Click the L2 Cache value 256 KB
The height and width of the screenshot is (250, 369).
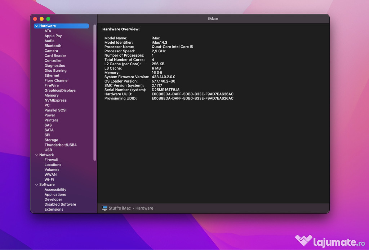pyautogui.click(x=158, y=64)
